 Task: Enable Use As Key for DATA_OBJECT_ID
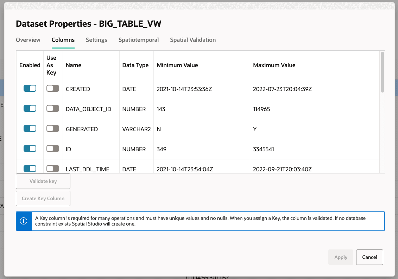tap(53, 108)
